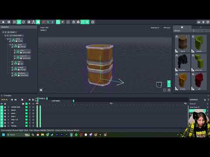
Task: Open Spotify from the taskbar
Action: (76, 135)
